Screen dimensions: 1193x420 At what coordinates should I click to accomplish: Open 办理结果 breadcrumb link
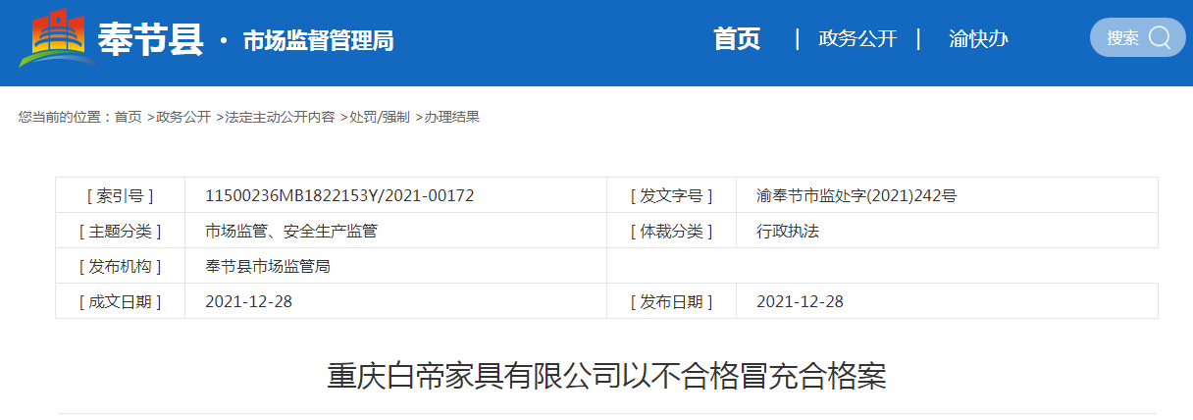click(x=452, y=117)
